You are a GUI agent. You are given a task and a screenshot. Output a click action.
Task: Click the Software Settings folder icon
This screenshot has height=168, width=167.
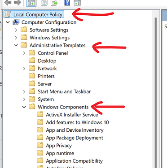24,30
